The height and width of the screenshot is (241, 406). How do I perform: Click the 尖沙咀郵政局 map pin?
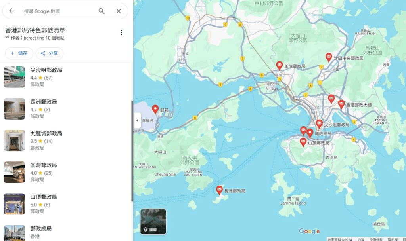pos(319,124)
